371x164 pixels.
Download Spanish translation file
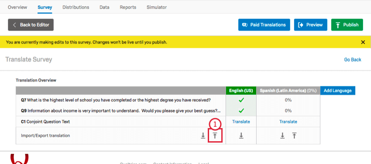pos(282,136)
